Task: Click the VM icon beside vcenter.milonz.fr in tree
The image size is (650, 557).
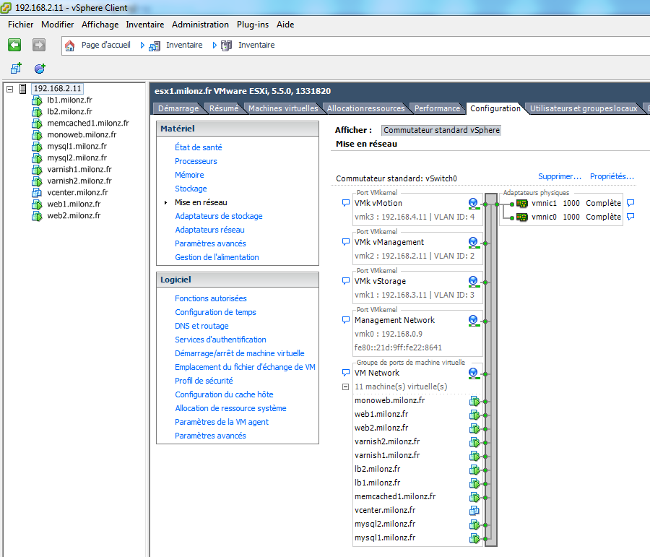Action: pos(37,192)
